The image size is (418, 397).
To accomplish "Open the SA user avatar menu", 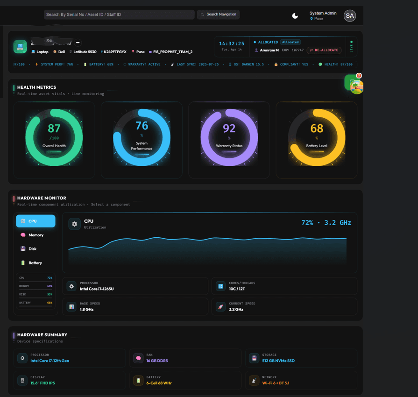I will tap(350, 16).
